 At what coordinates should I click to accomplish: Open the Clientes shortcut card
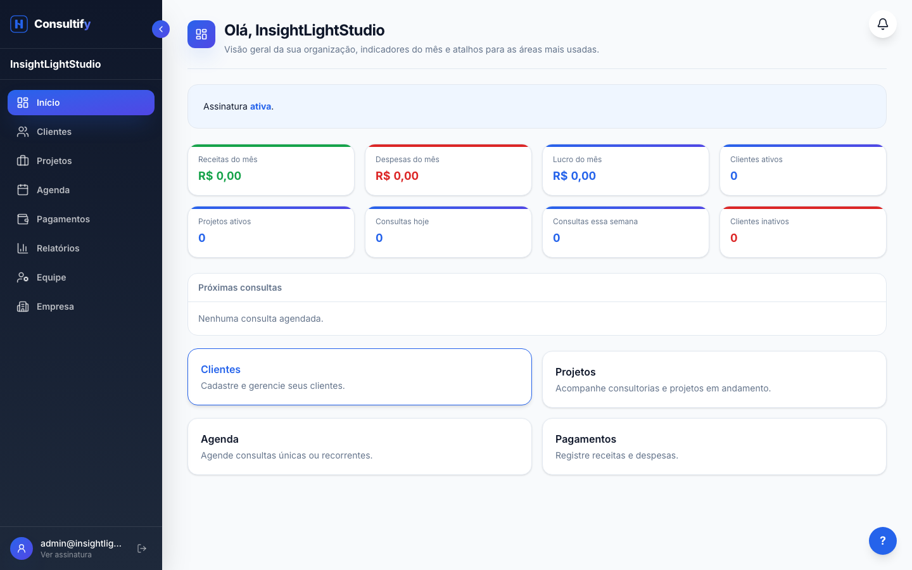point(360,377)
